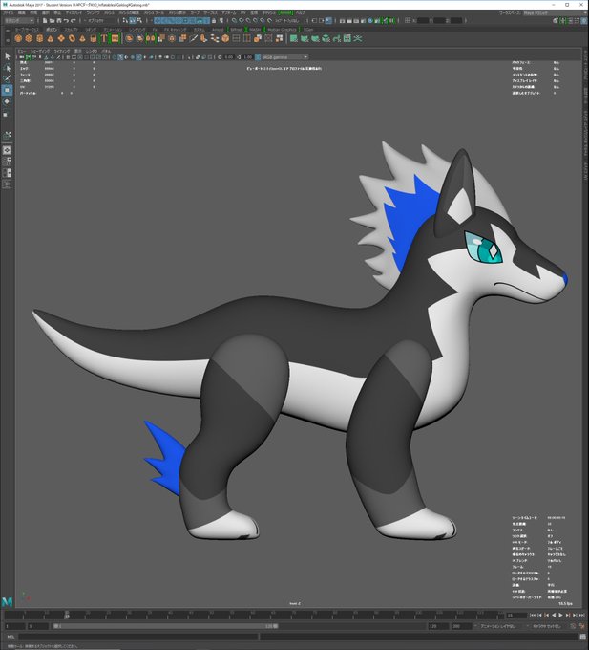Open the character set dropdown
The width and height of the screenshot is (589, 650).
pyautogui.click(x=550, y=626)
